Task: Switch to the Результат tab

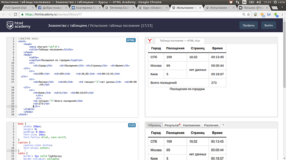Action: tap(172, 125)
